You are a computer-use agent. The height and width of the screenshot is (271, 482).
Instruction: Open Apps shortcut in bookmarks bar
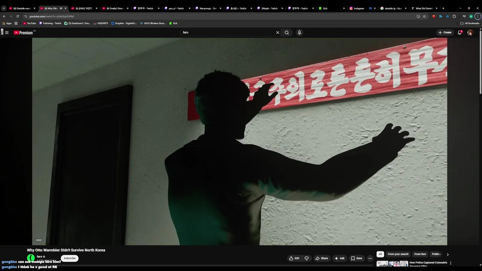[x=7, y=23]
